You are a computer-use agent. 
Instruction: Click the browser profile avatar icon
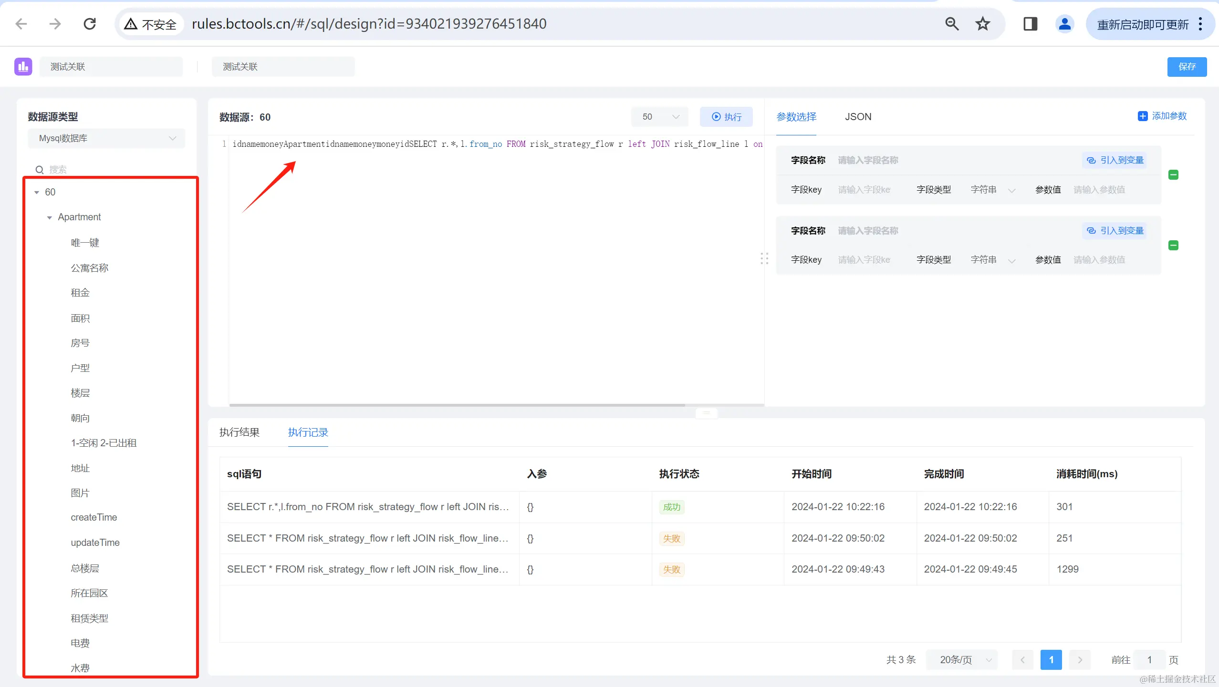coord(1064,24)
